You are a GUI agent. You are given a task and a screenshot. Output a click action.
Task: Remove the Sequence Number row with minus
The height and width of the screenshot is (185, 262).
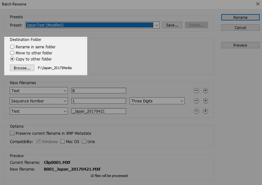pyautogui.click(x=196, y=101)
